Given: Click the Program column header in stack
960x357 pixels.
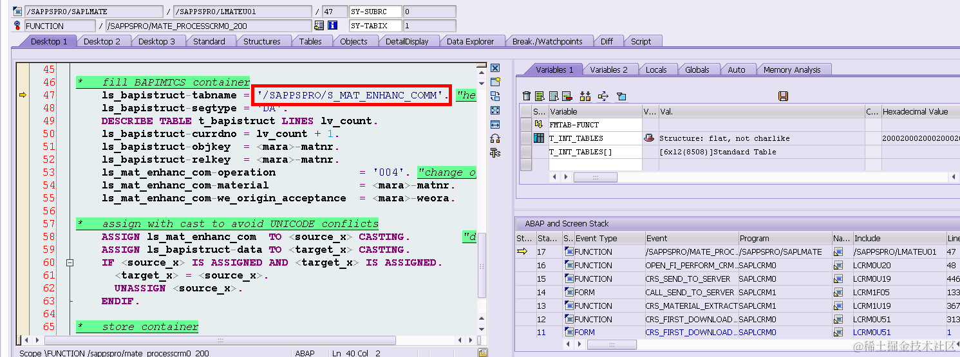Looking at the screenshot, I should [784, 238].
